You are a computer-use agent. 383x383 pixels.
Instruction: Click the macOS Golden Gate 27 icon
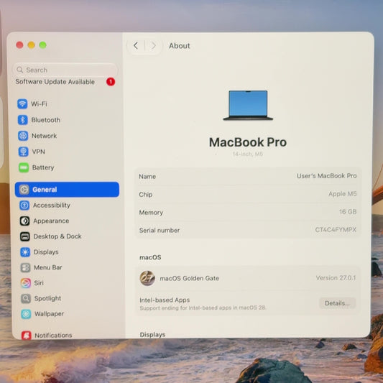click(x=147, y=278)
